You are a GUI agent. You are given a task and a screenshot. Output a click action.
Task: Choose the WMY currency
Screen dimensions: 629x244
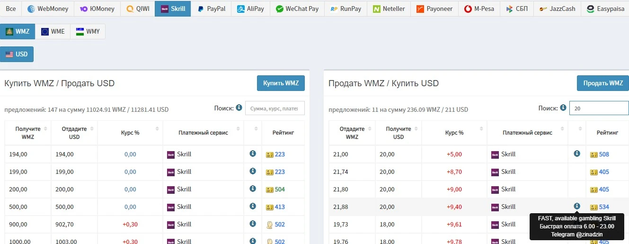[x=88, y=32]
